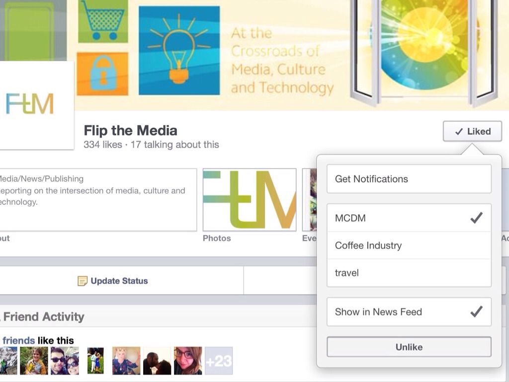This screenshot has height=382, width=509.
Task: Click the padlock icon in cover photo
Action: point(102,74)
